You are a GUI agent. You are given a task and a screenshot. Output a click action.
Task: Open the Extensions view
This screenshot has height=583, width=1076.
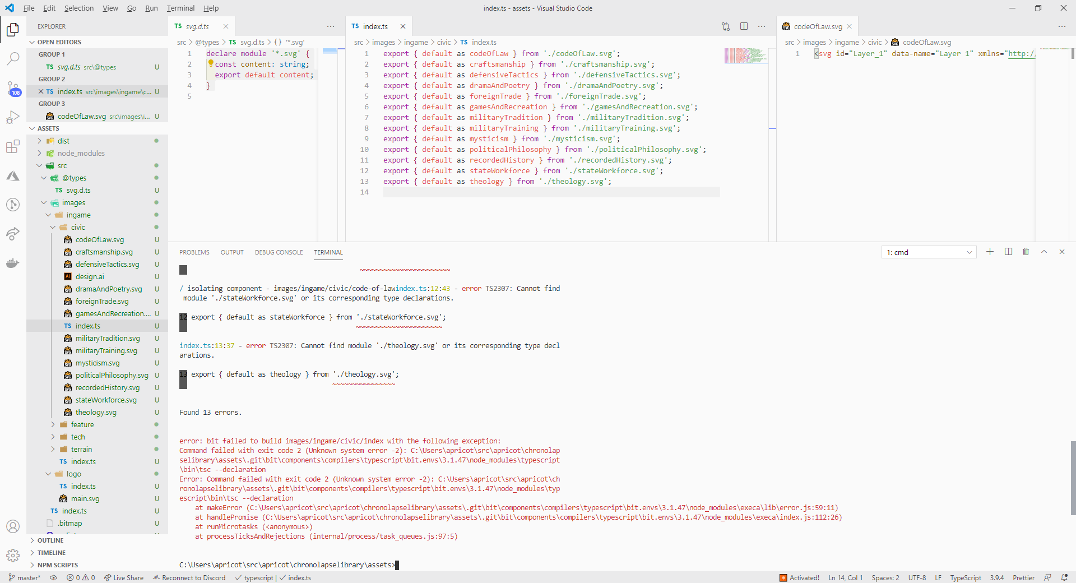click(13, 147)
